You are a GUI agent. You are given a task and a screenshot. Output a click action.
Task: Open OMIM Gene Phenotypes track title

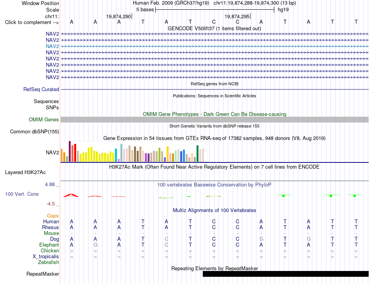click(214, 114)
